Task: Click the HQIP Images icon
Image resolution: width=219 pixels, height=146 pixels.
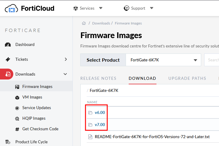Action: (17, 118)
